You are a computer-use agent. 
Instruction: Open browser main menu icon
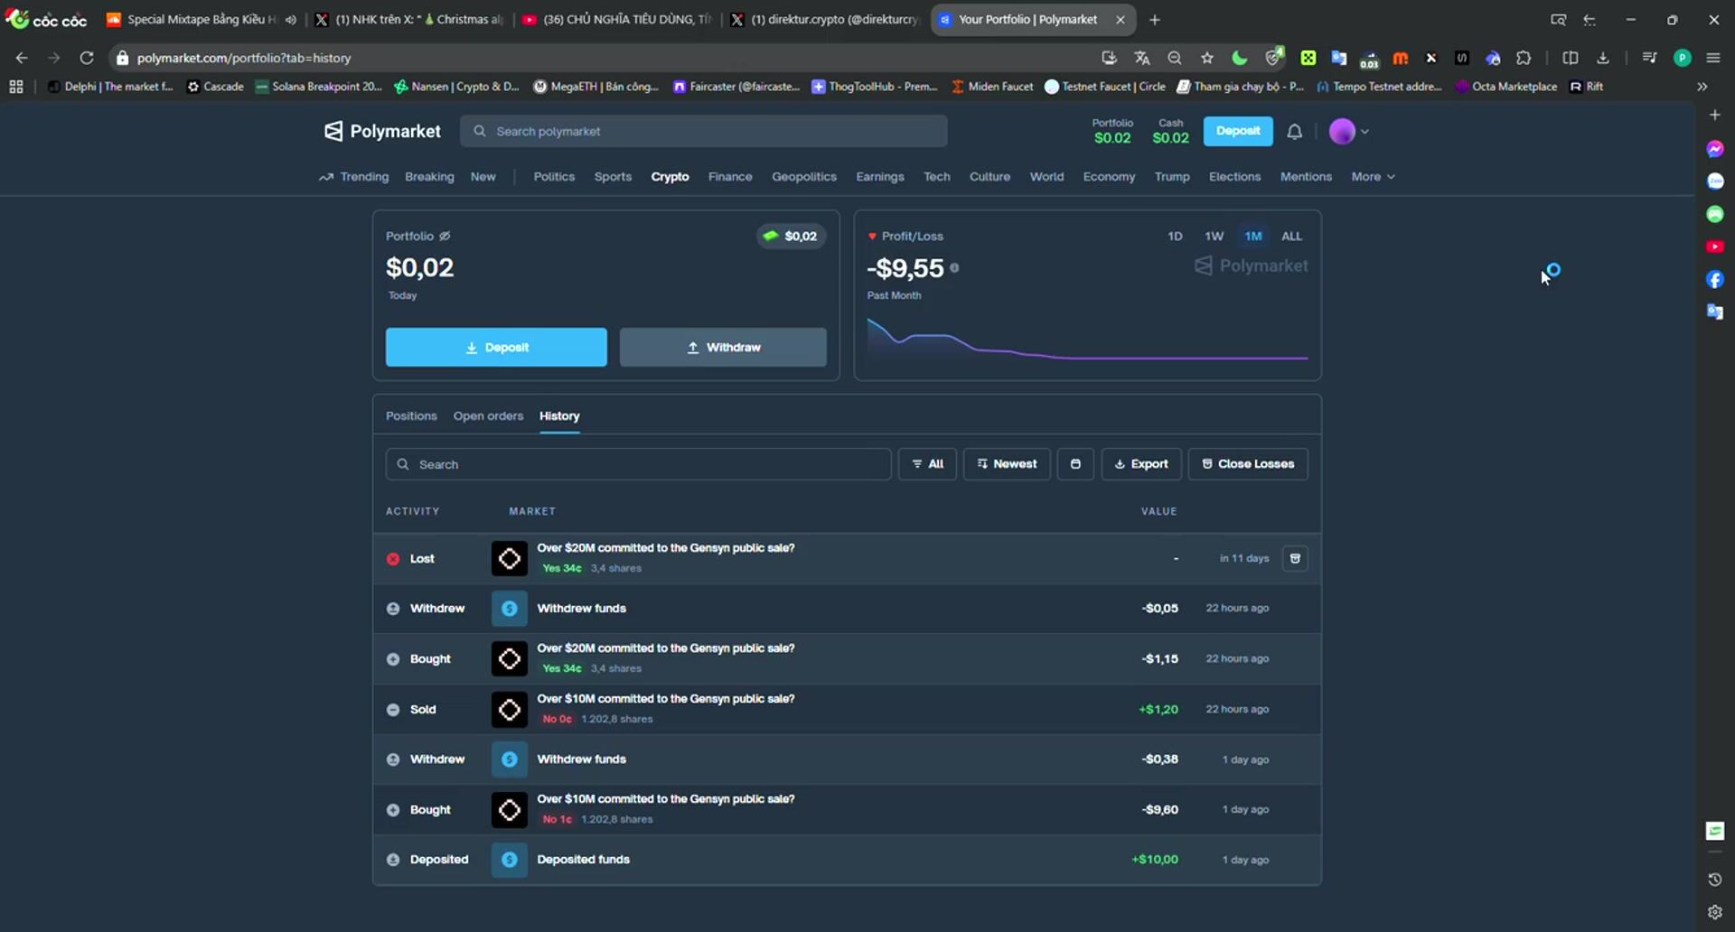(x=1713, y=58)
